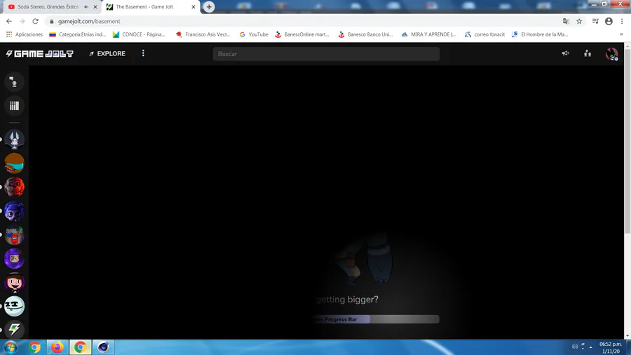Open the red-haired character community icon
Screen dimensions: 631x355
[14, 282]
